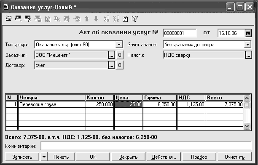The image size is (258, 165).
Task: Click the add row with plus icon
Action: pyautogui.click(x=18, y=19)
